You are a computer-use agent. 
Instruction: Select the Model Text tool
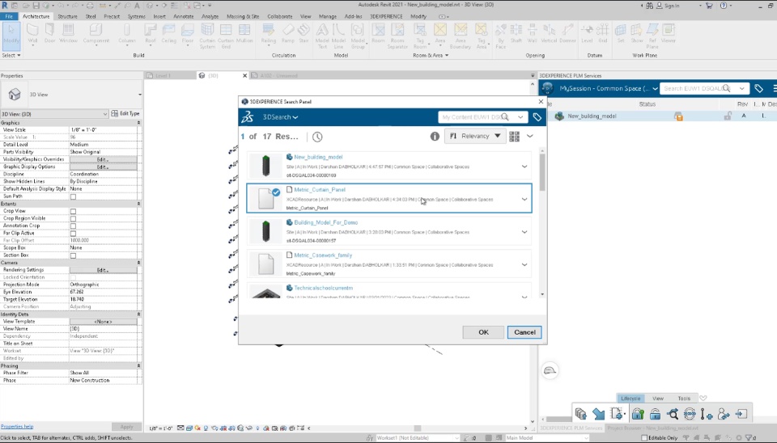tap(322, 36)
